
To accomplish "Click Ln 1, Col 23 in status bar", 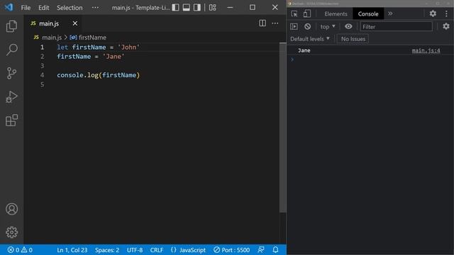I will 72,250.
